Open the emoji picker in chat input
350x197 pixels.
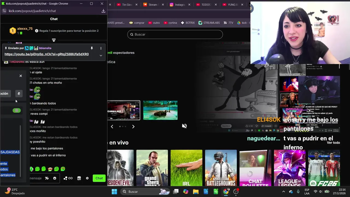pos(55,178)
